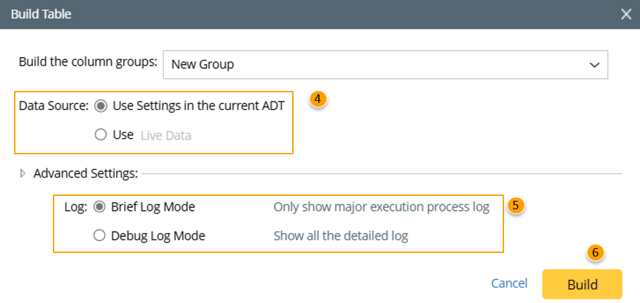The height and width of the screenshot is (303, 640).
Task: Click the greyed Live Data text
Action: coord(165,135)
